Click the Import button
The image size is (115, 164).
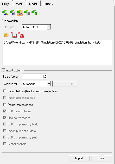[x=79, y=158]
